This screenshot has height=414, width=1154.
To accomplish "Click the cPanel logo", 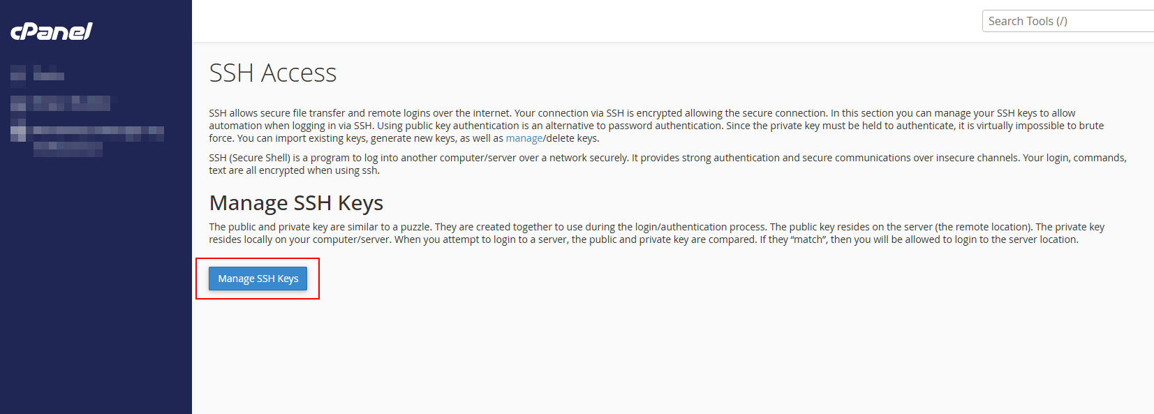I will tap(51, 31).
